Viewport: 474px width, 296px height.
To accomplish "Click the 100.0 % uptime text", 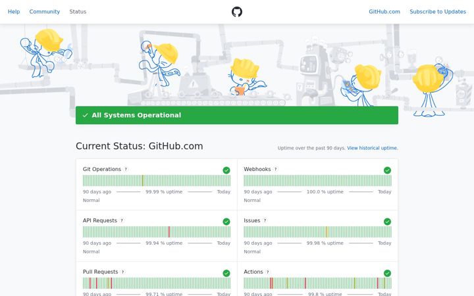I will [x=325, y=192].
